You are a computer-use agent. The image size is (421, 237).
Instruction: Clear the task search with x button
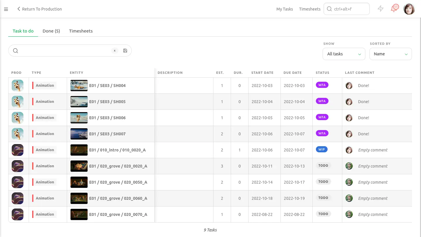click(114, 51)
